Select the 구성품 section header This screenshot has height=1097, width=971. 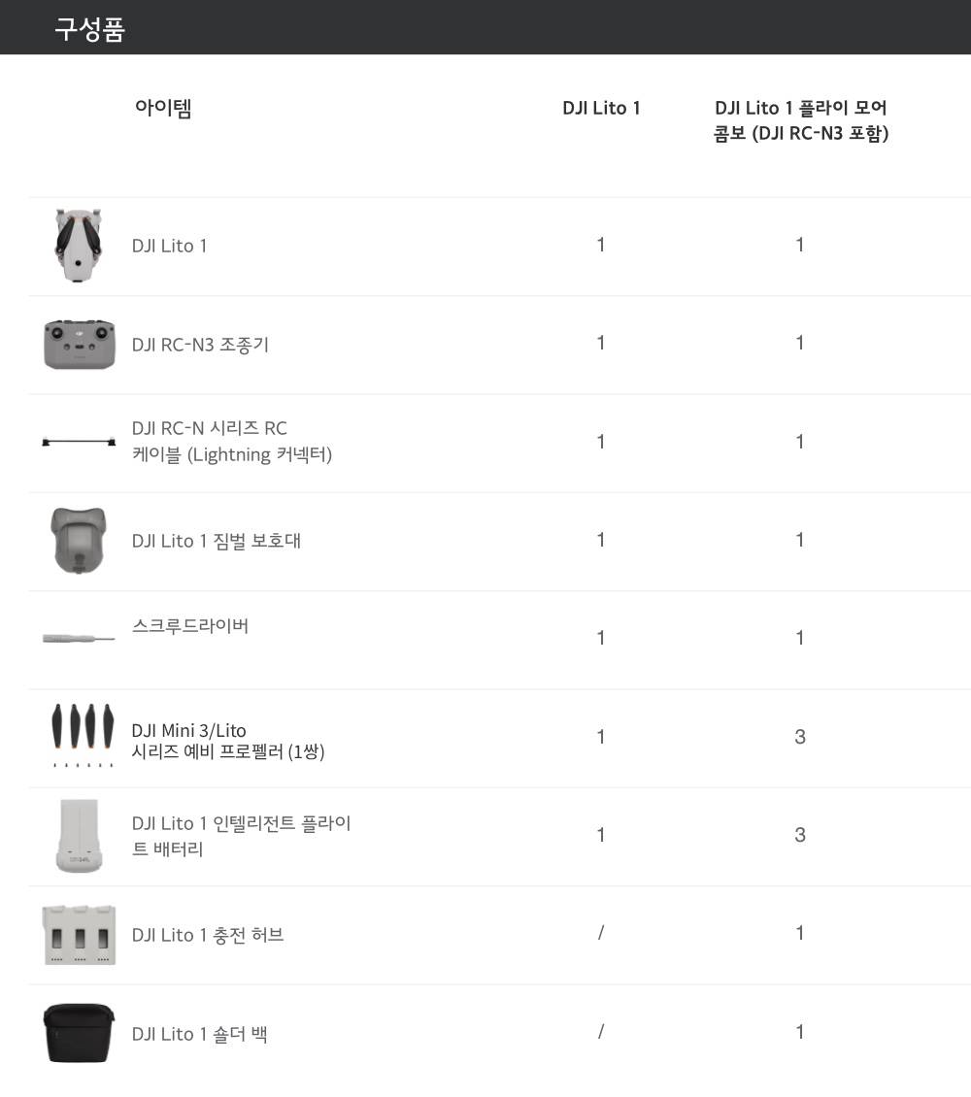(x=89, y=29)
